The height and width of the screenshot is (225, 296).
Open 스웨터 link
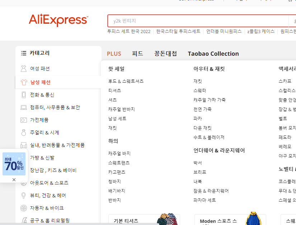200,91
